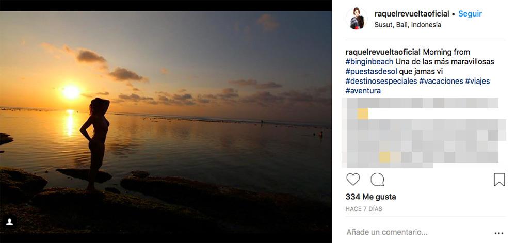This screenshot has width=516, height=243.
Task: Open raquelrevueltaoficial profile from the post header
Action: 412,14
